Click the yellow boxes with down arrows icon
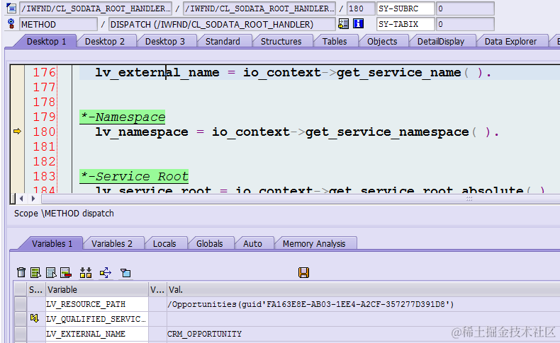 coord(86,273)
